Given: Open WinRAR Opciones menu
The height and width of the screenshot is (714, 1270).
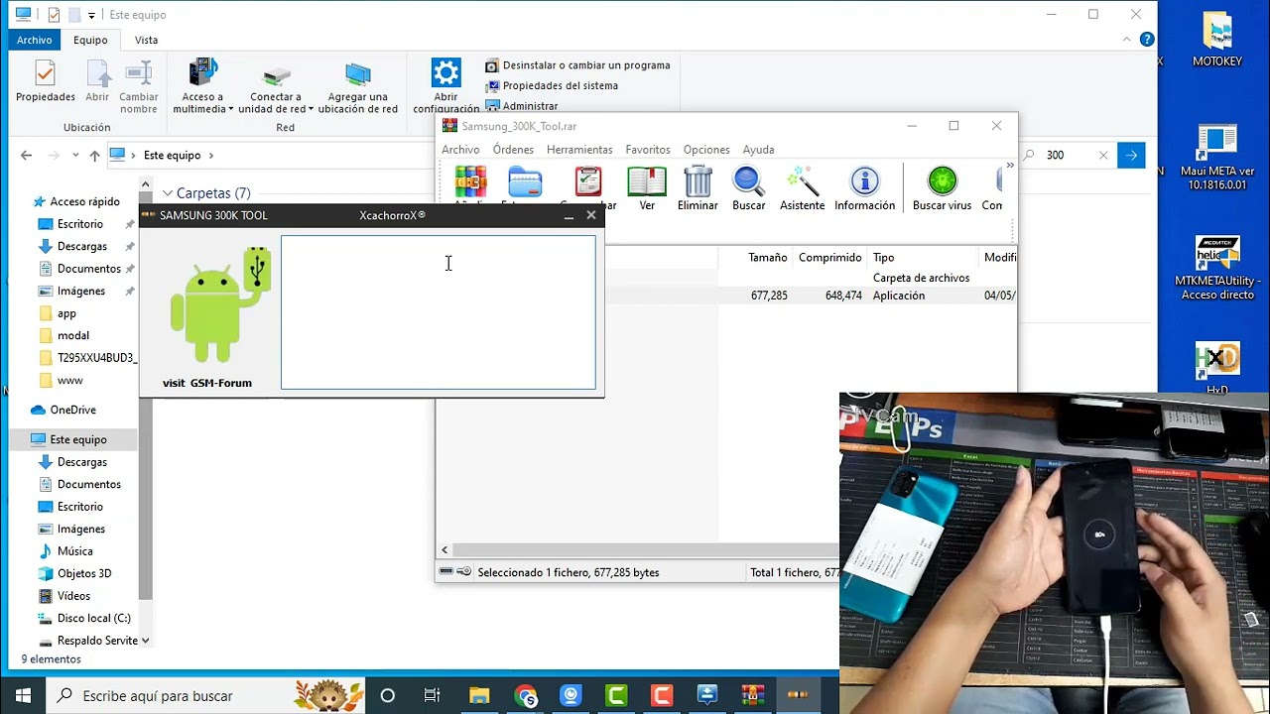Looking at the screenshot, I should pos(706,150).
